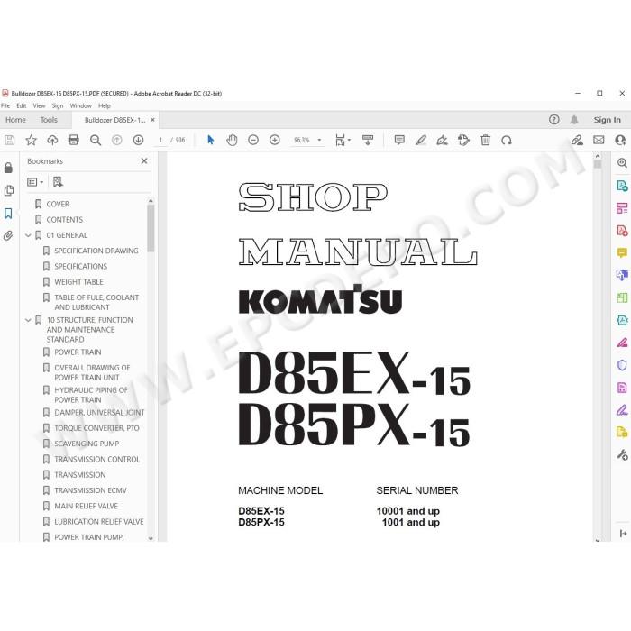Jump to WEIGHT TABLE bookmark
631x631 pixels.
(x=79, y=282)
